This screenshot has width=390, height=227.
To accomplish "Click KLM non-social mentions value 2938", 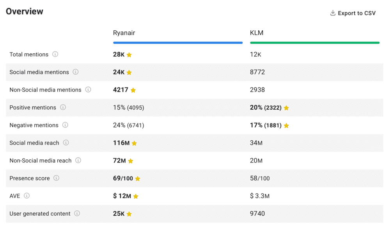I will [257, 90].
